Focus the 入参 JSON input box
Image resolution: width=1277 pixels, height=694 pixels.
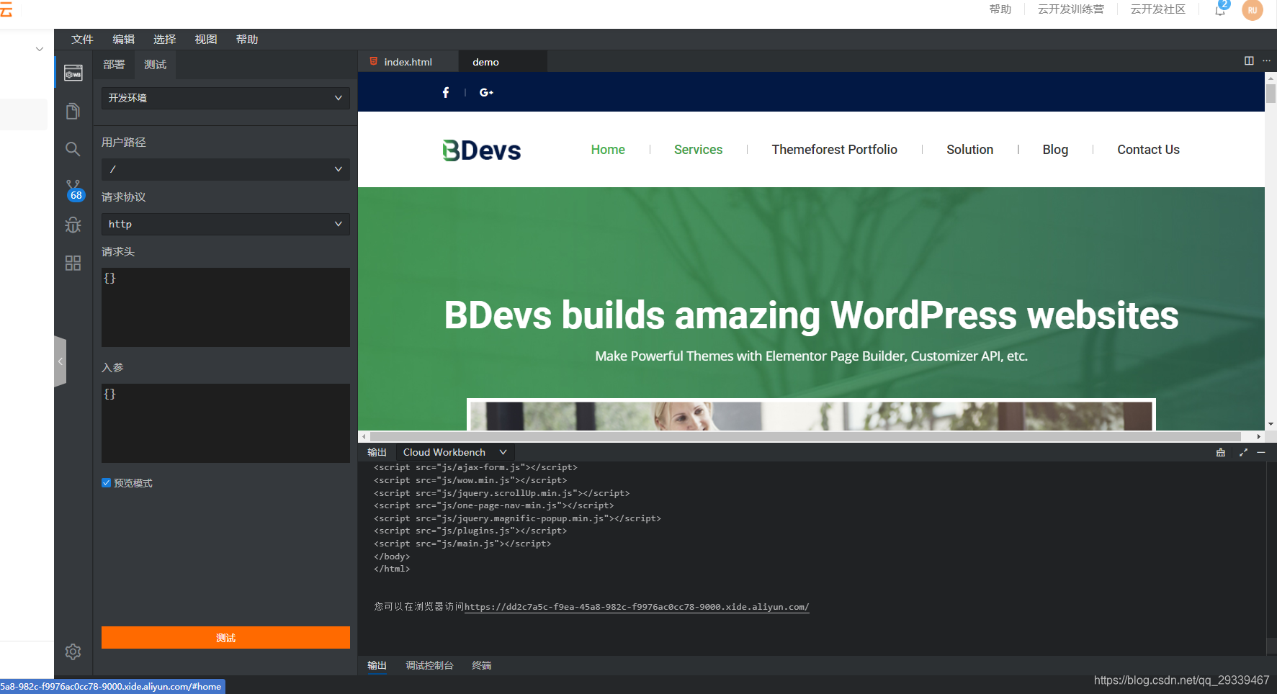[225, 423]
